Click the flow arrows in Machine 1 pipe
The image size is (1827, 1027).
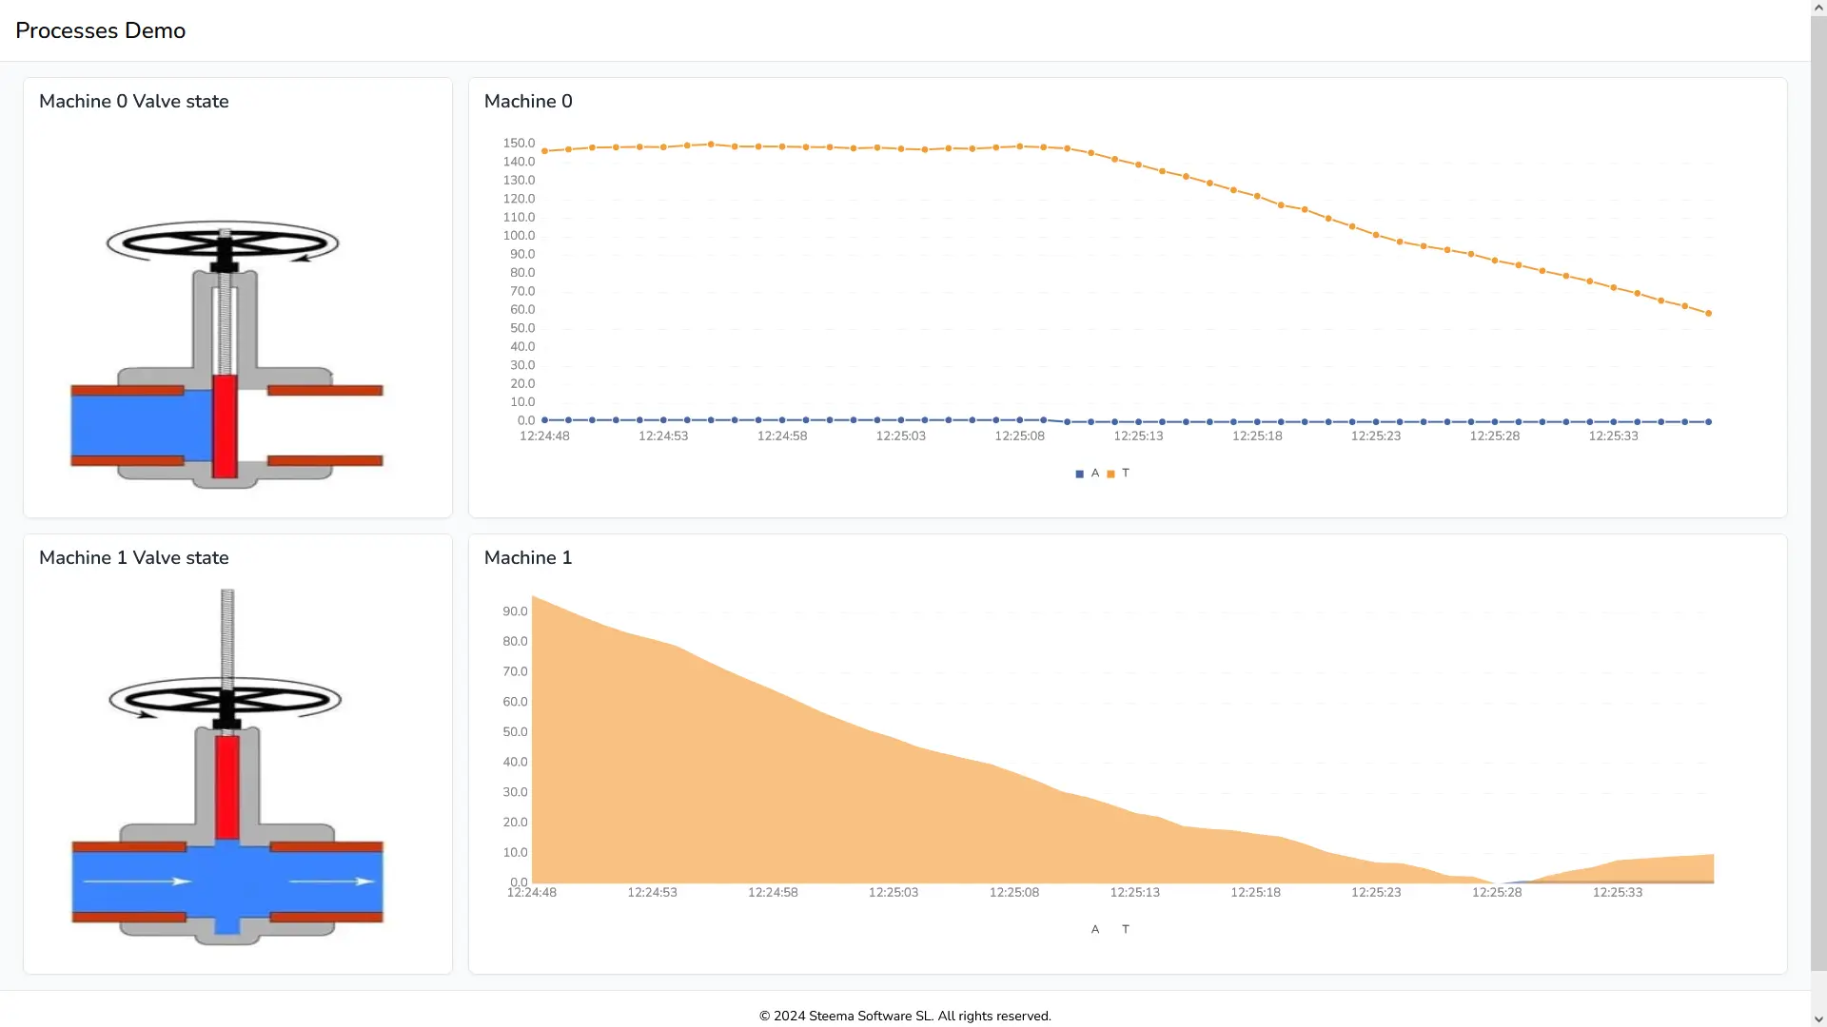pyautogui.click(x=176, y=882)
